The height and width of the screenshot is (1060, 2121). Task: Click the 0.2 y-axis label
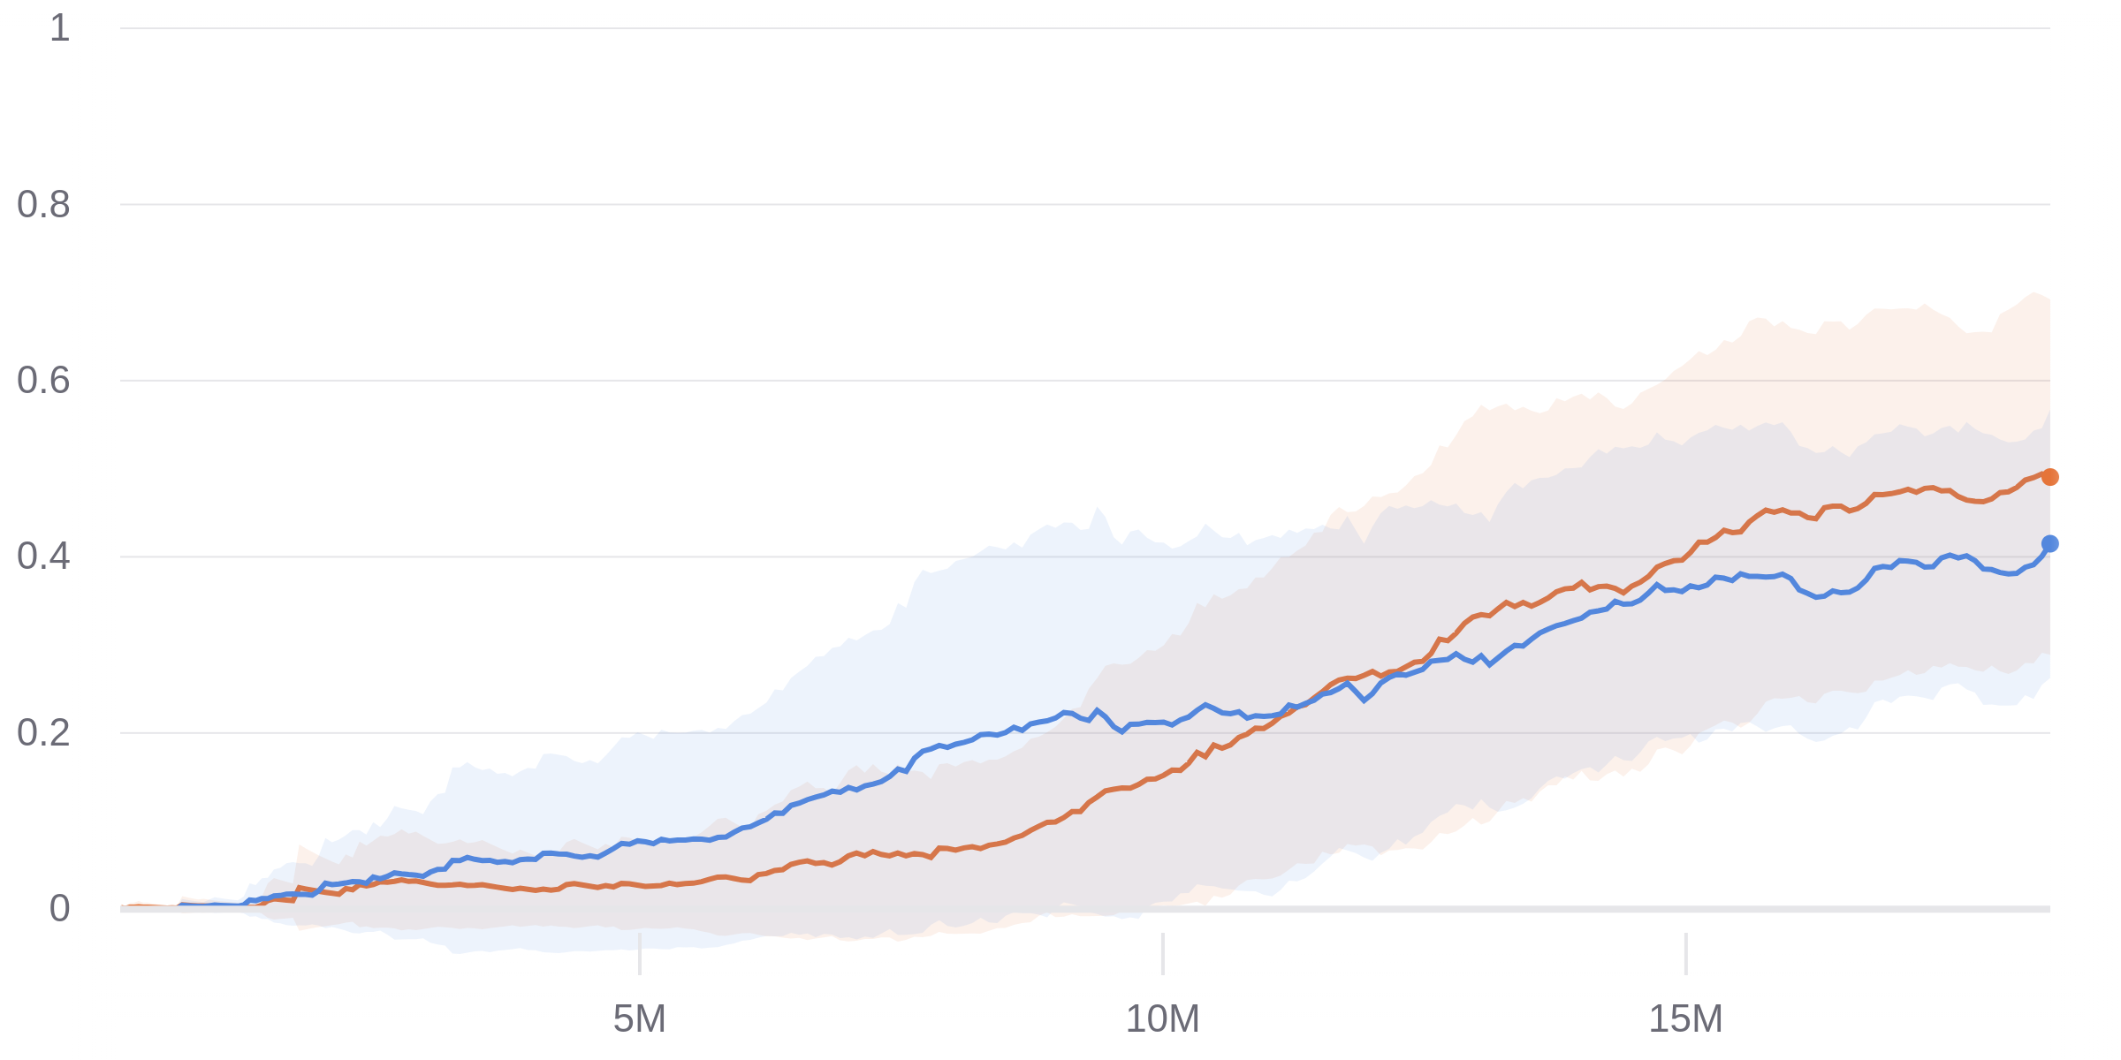click(43, 733)
